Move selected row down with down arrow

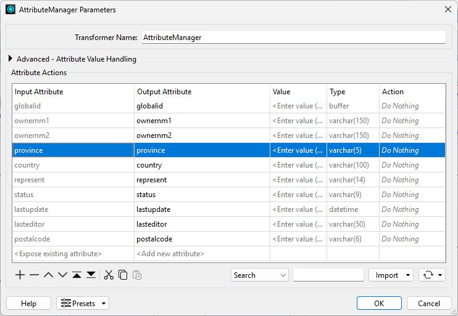62,275
